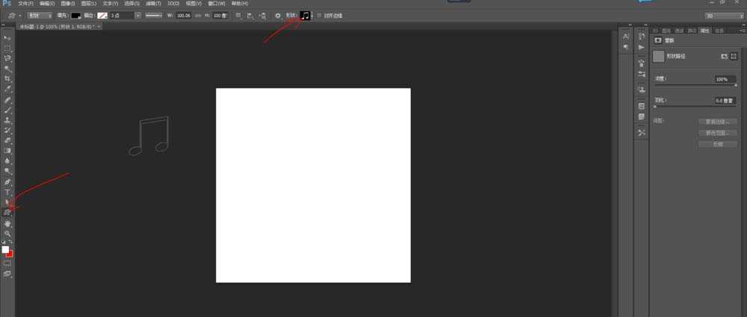
Task: Click the density 100% slider handle
Action: 736,85
